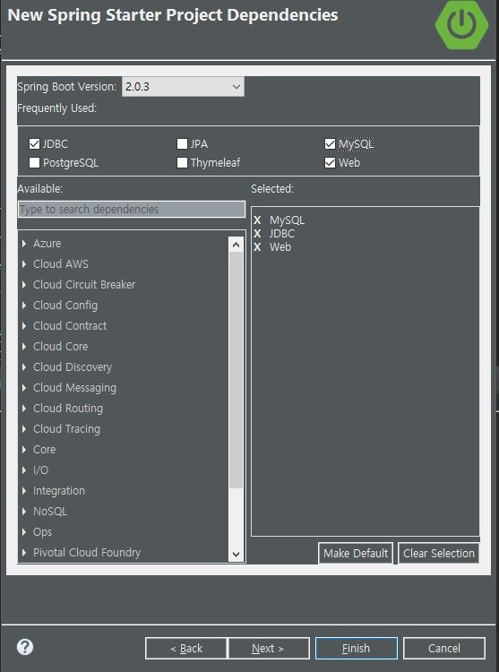499x672 pixels.
Task: Expand the Azure category
Action: tap(24, 244)
